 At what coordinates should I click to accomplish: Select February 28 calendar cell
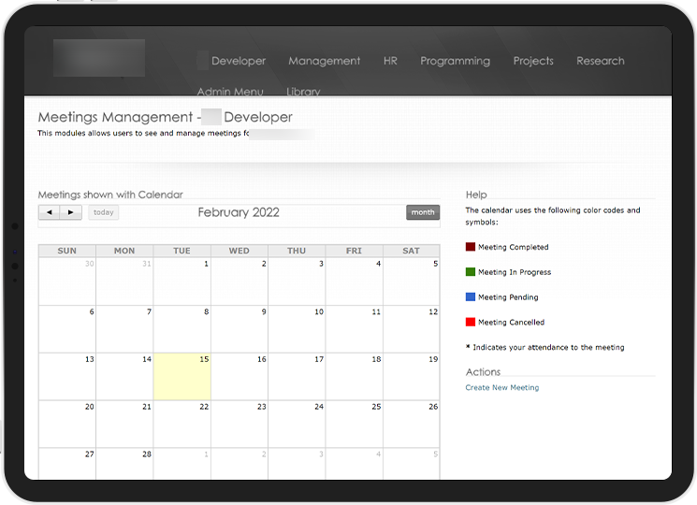[124, 464]
